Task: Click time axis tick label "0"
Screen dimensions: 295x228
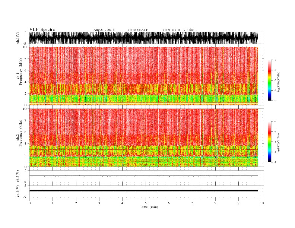Action: 29,203
